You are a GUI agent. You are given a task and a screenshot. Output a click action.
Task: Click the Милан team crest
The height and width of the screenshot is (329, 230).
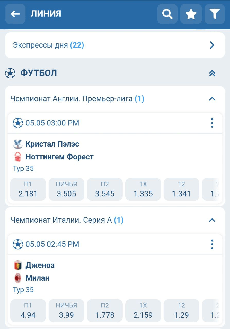[x=18, y=278]
